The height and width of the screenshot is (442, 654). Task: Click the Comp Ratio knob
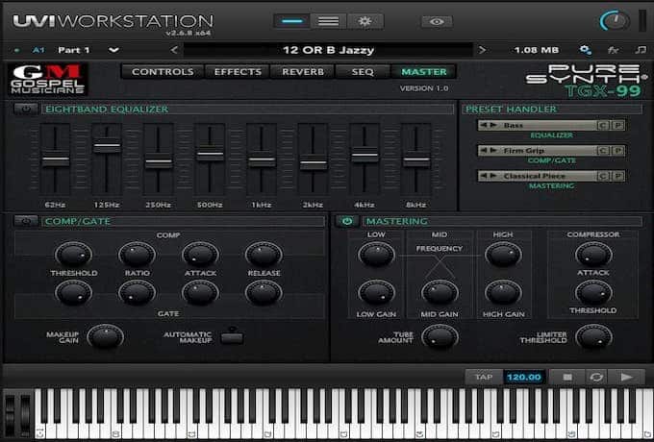137,254
